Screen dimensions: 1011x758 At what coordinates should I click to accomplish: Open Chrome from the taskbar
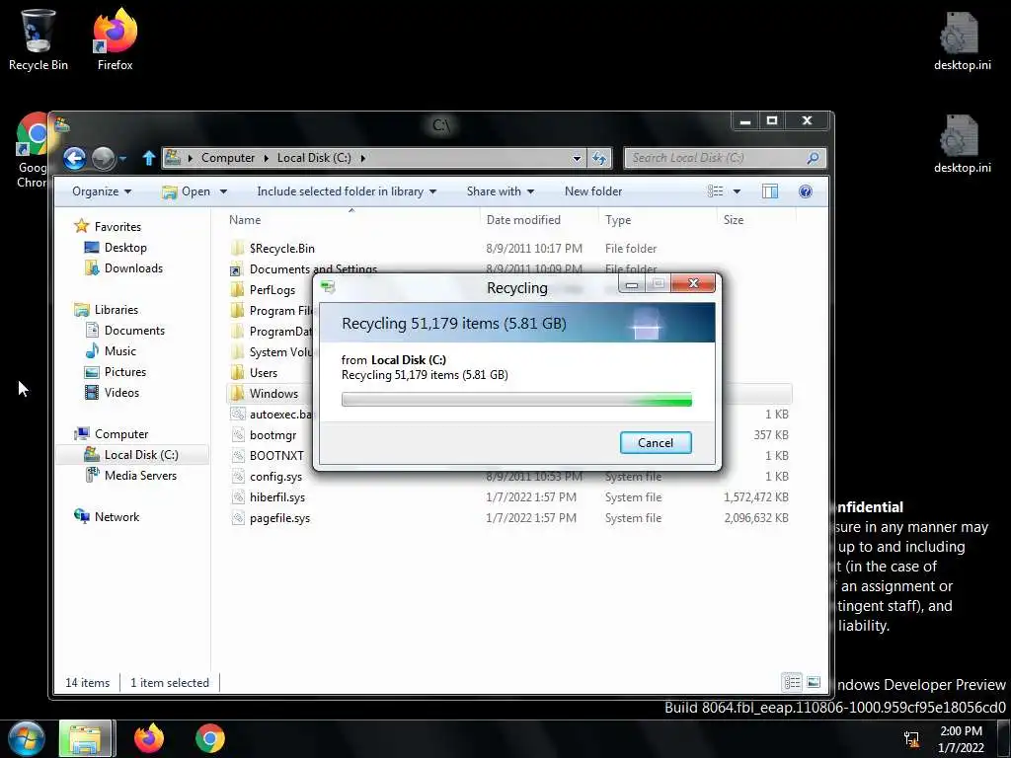pos(210,738)
